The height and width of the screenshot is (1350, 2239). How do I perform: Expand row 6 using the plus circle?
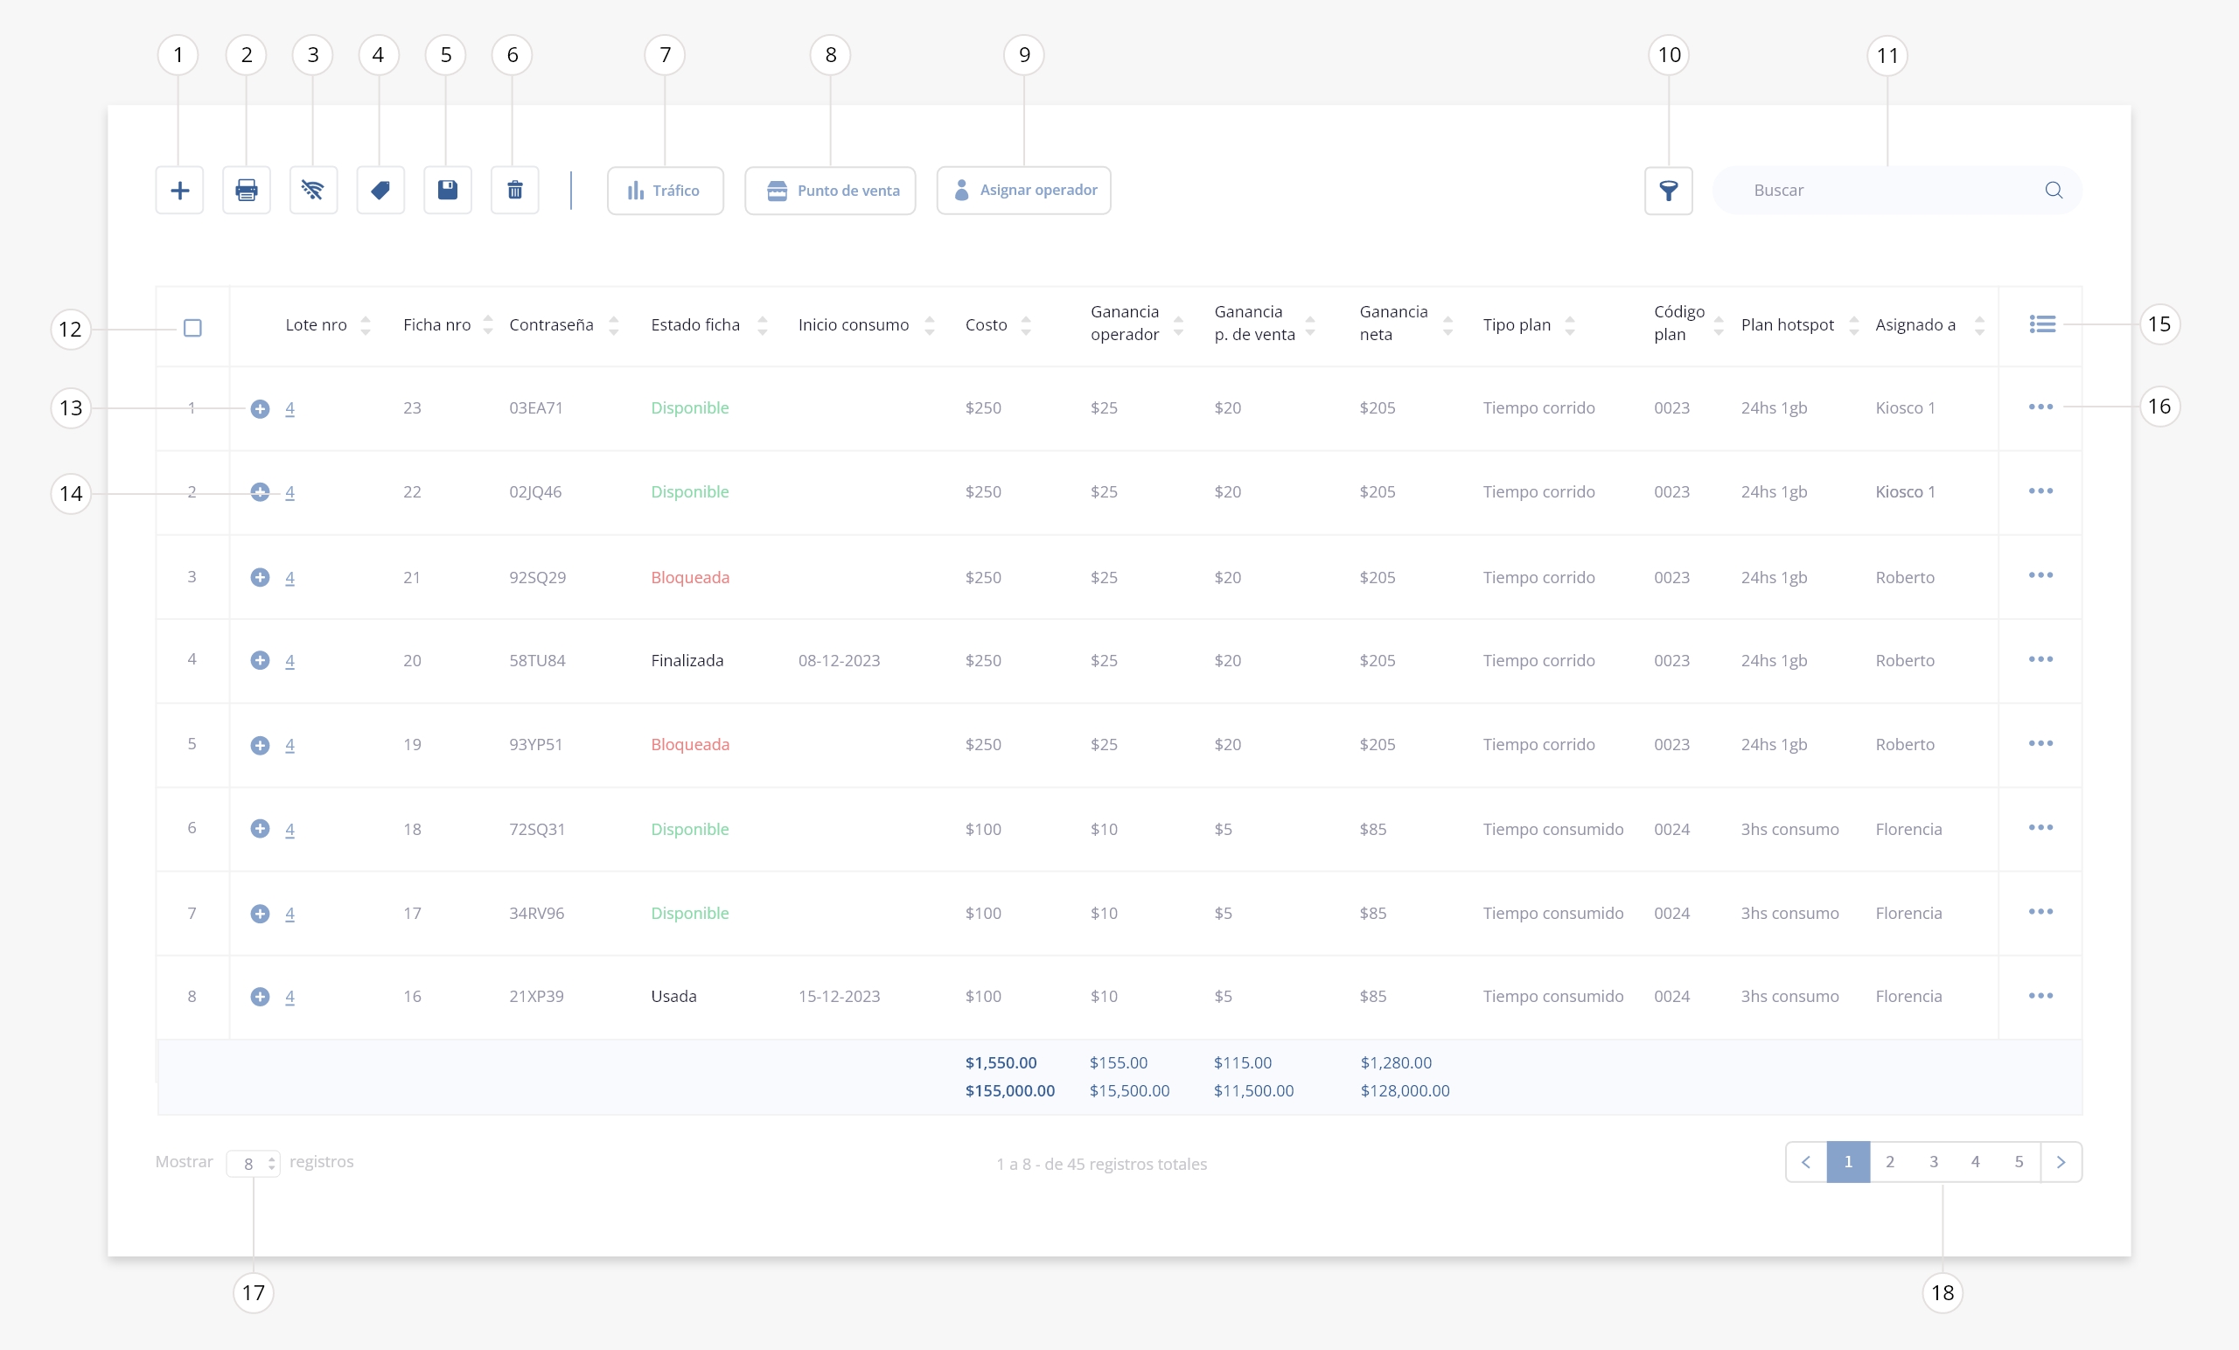(x=260, y=829)
